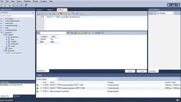Image resolution: width=181 pixels, height=102 pixels.
Task: Toggle the stop-on-error red icon
Action: [61, 14]
